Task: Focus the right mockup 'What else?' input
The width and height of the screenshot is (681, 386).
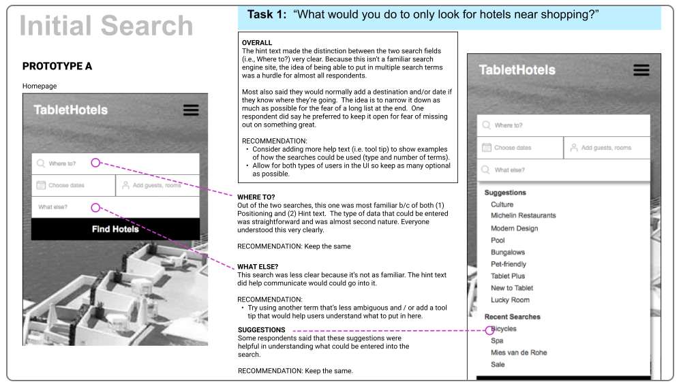Action: 563,170
